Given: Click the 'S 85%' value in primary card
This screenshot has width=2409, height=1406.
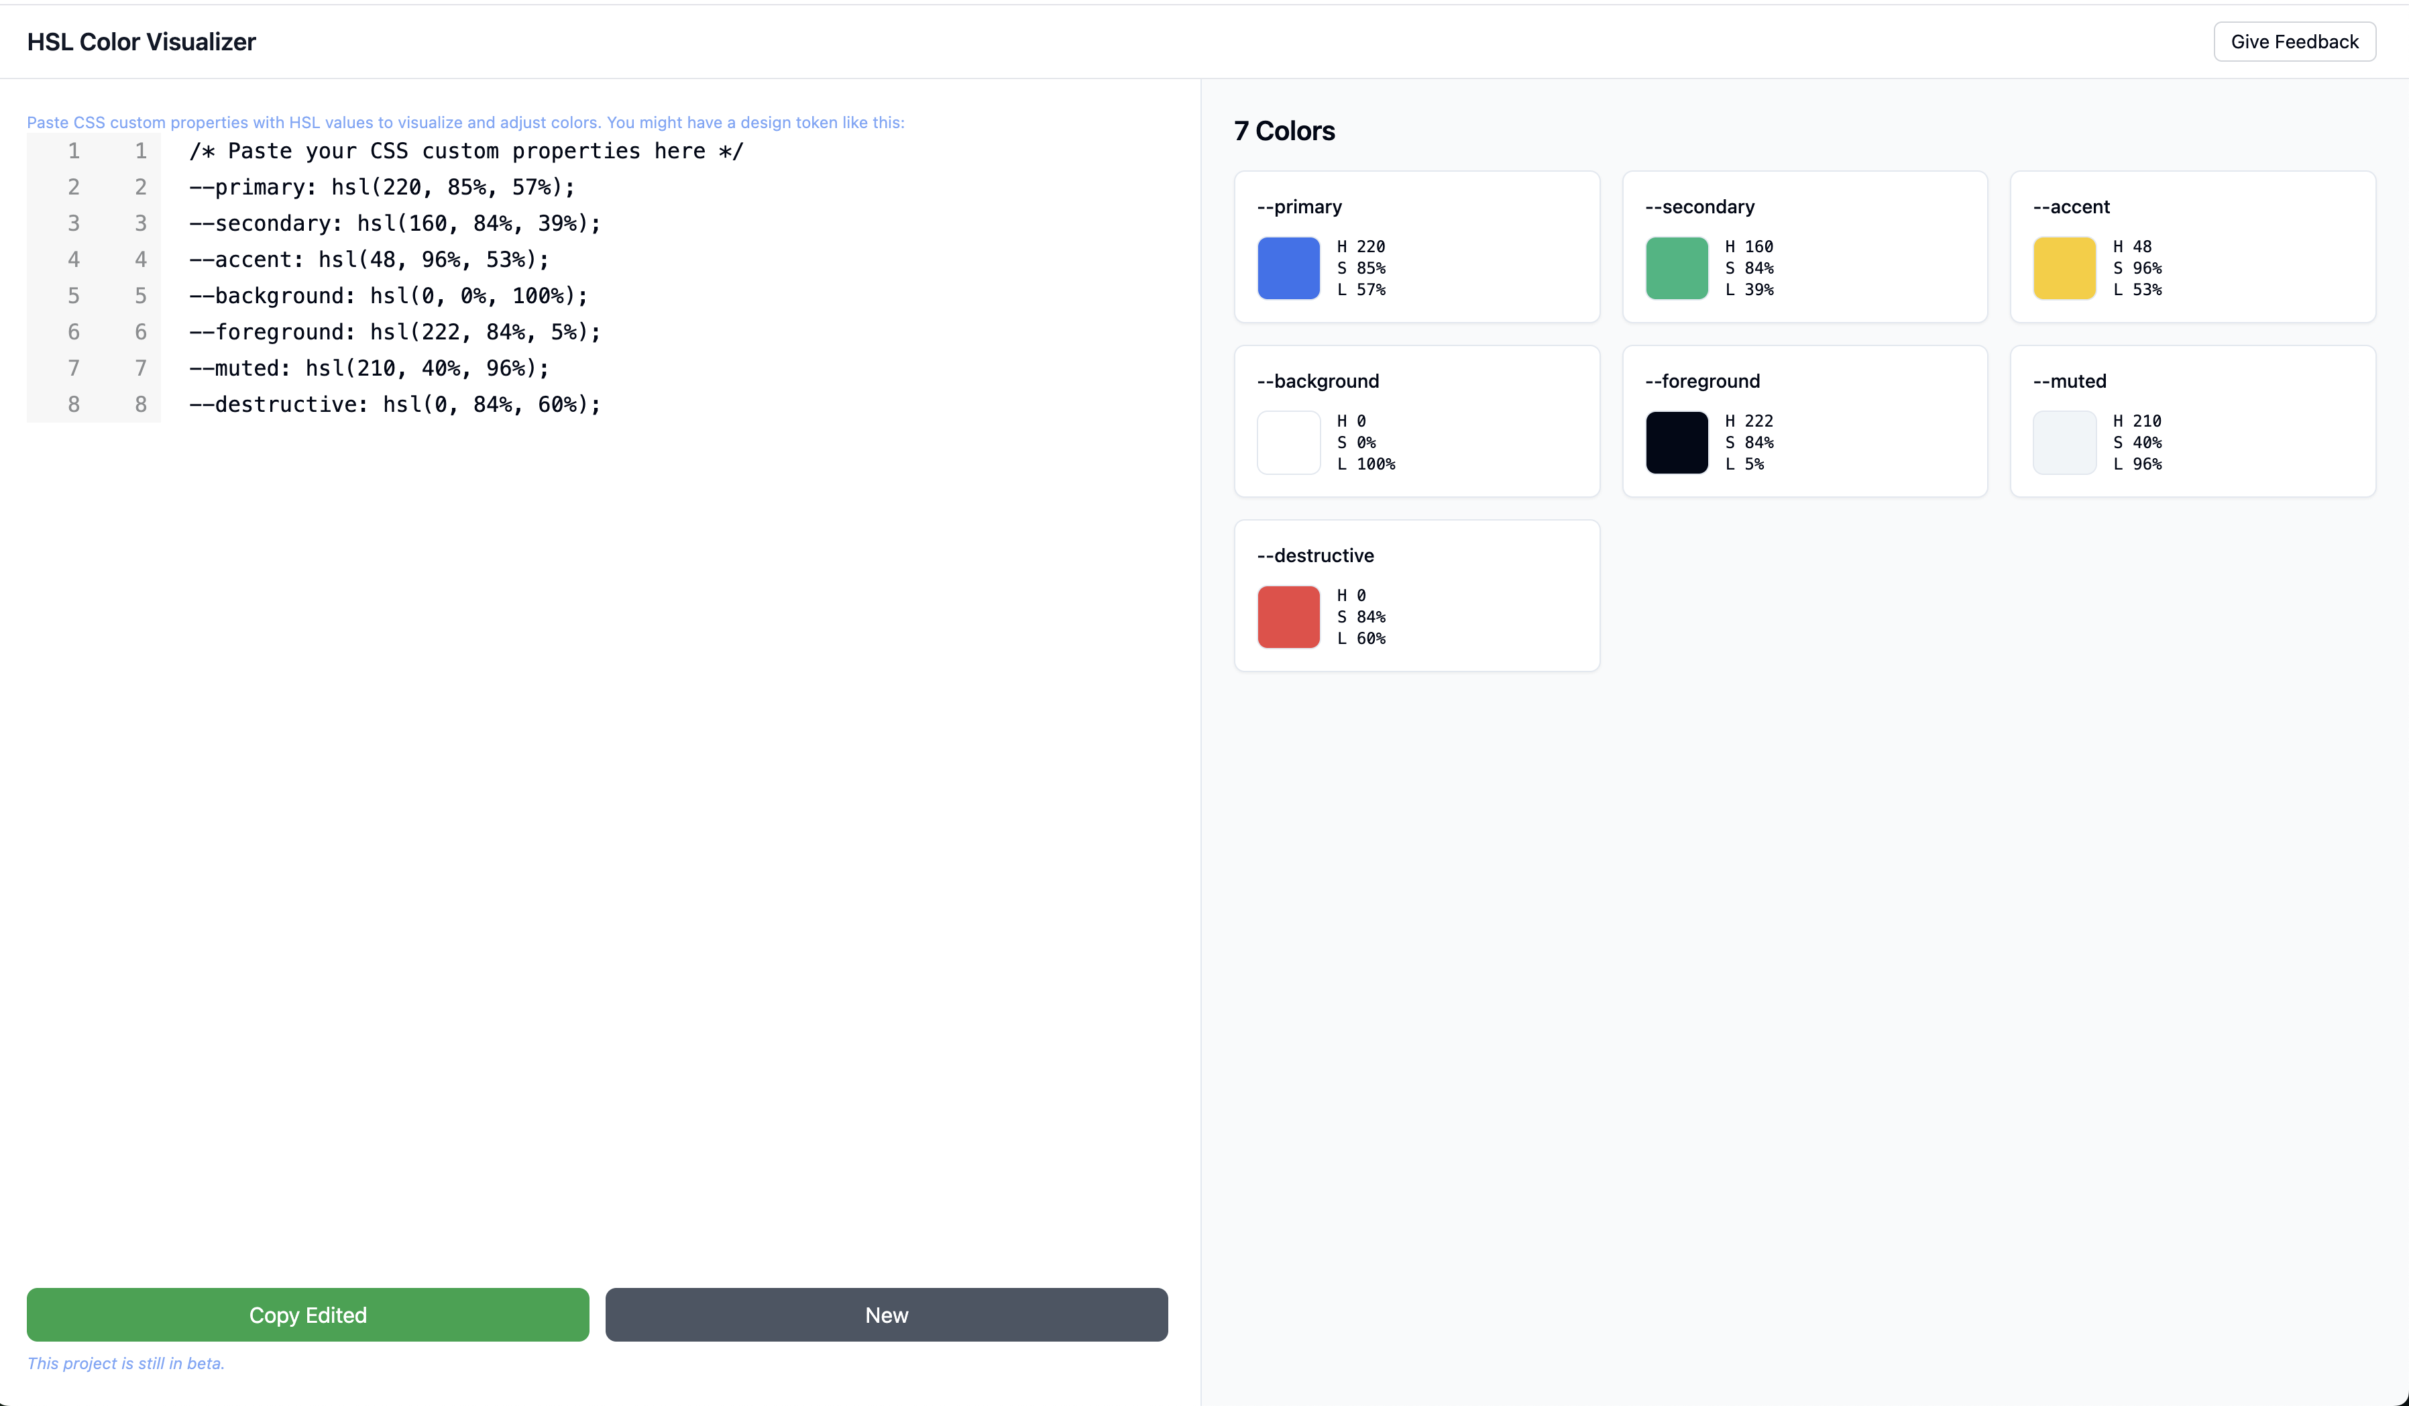Looking at the screenshot, I should point(1361,269).
